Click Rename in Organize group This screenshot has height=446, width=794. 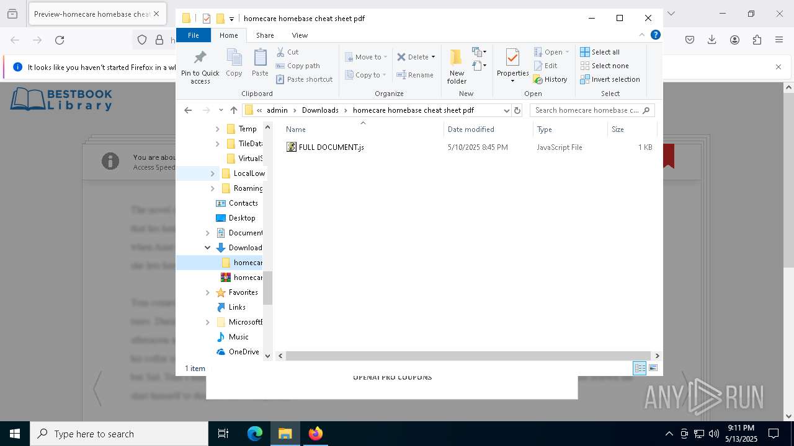pyautogui.click(x=415, y=75)
